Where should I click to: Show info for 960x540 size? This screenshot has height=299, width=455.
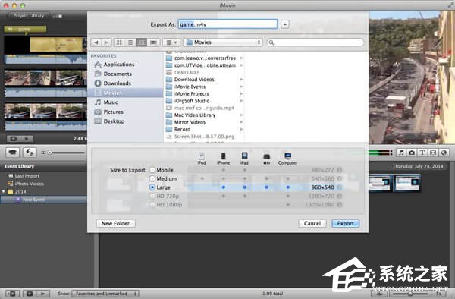pyautogui.click(x=340, y=187)
